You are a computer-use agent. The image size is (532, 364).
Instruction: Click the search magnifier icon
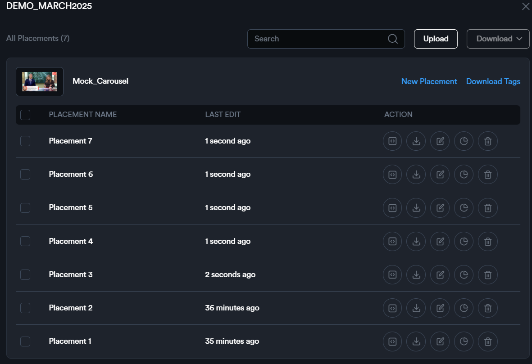click(x=393, y=39)
